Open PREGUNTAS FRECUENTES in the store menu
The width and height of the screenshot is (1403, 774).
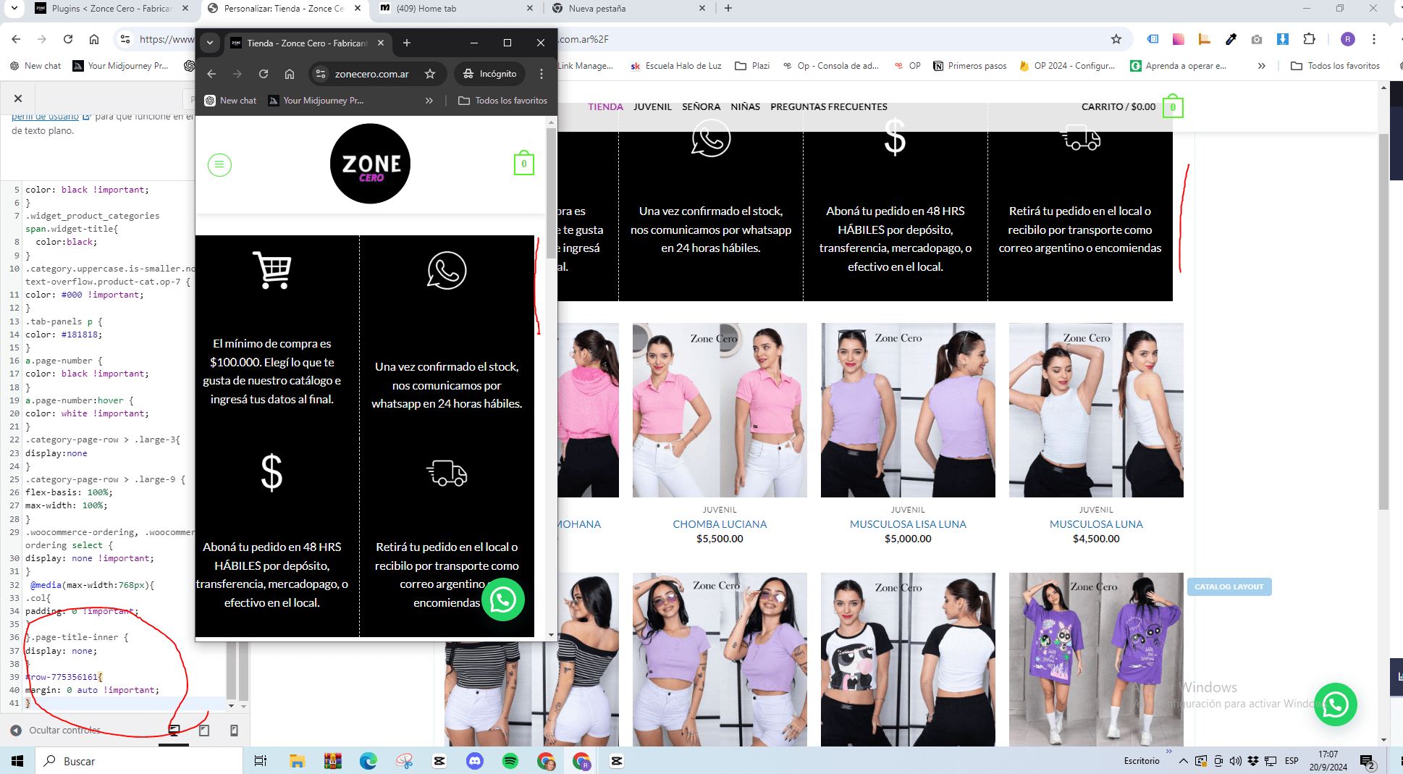828,106
